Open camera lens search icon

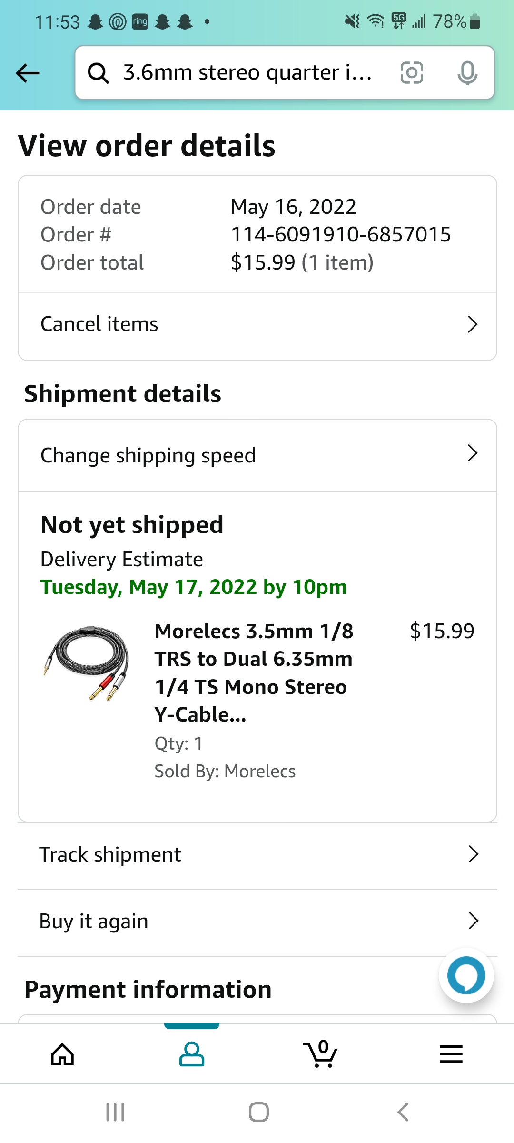click(412, 73)
